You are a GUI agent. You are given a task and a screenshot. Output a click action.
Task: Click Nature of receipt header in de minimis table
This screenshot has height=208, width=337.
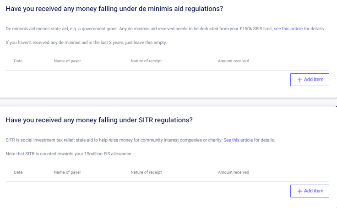[146, 61]
